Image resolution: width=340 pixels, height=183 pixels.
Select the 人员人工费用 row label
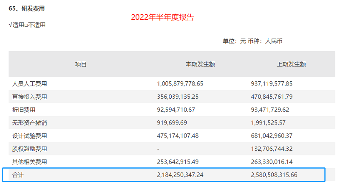(x=29, y=84)
